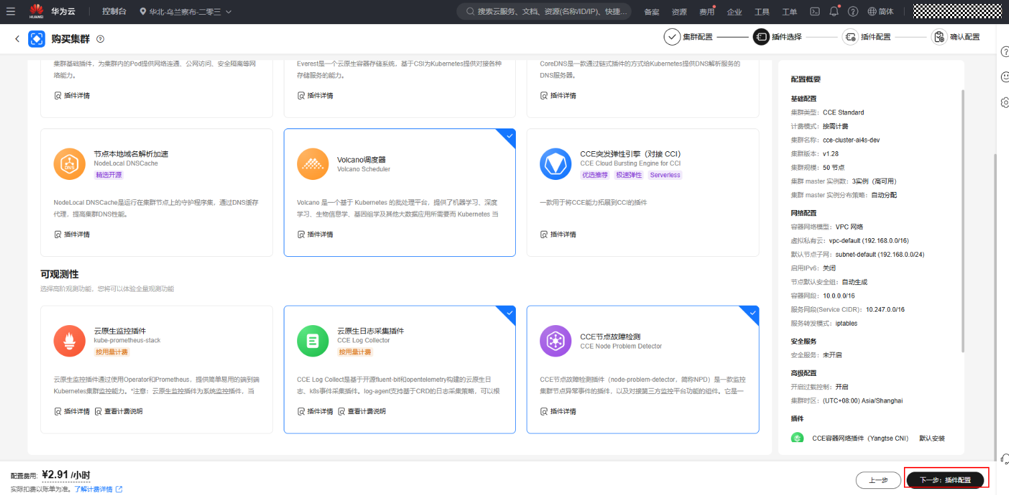Open 插件详情 for CCE突发弹性引擎

557,234
